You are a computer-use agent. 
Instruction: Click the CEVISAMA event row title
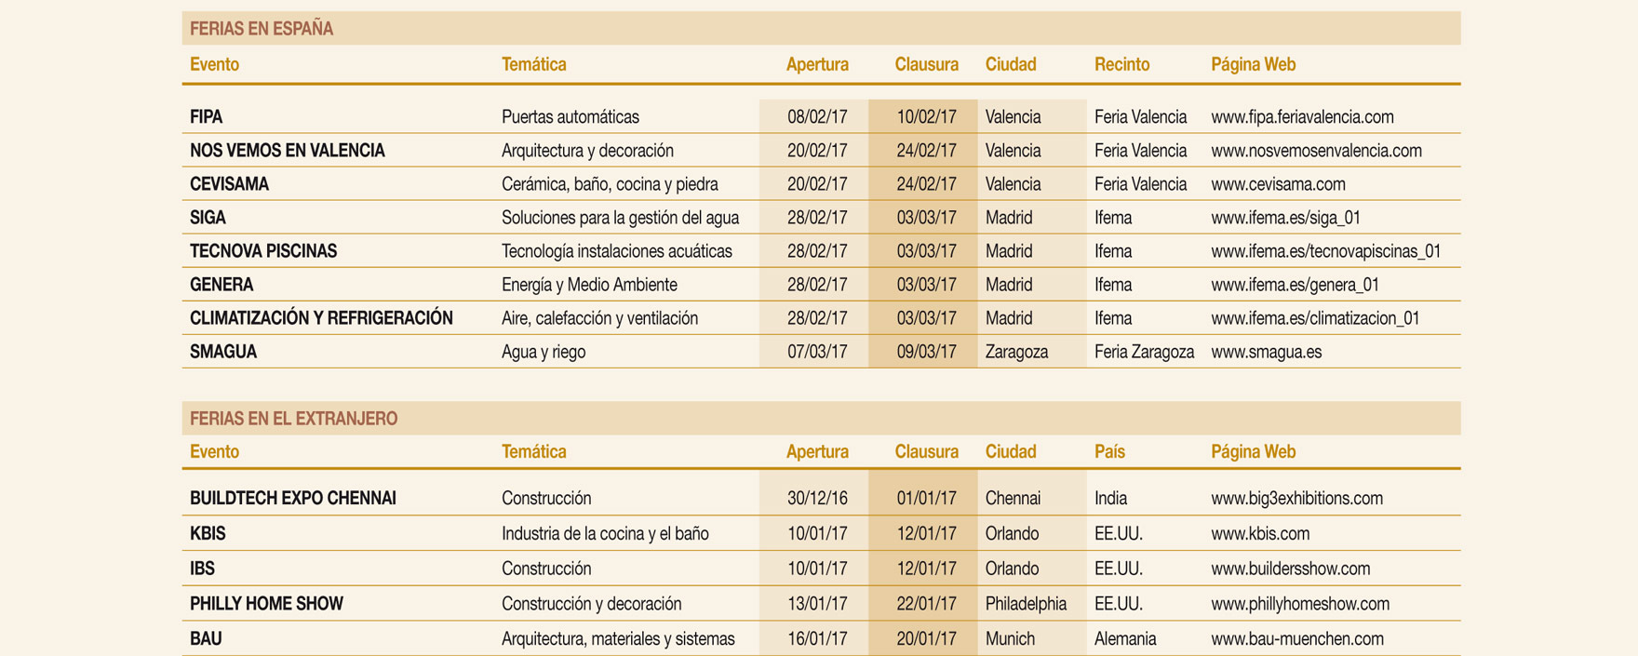pyautogui.click(x=229, y=184)
